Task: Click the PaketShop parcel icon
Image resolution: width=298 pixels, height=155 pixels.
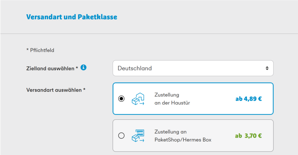Action: click(138, 136)
